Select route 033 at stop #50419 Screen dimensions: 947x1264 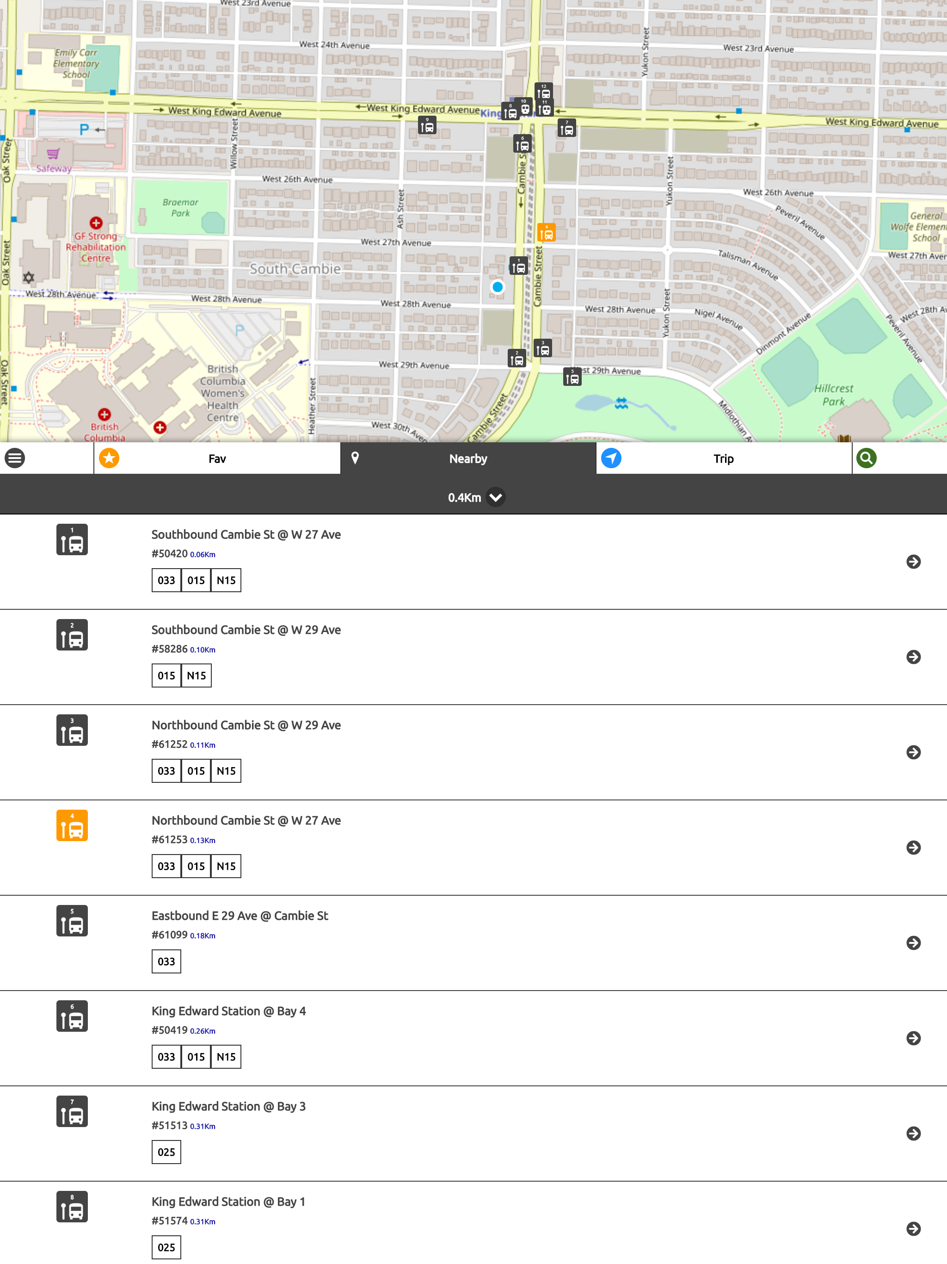[166, 1057]
